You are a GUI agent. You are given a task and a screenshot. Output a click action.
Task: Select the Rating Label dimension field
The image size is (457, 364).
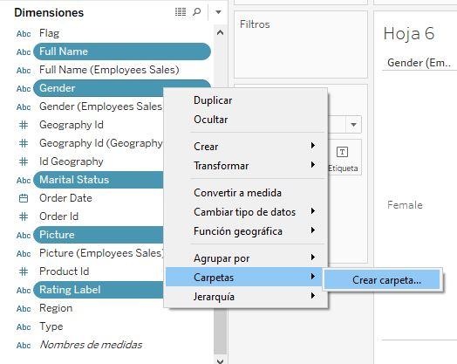(99, 290)
